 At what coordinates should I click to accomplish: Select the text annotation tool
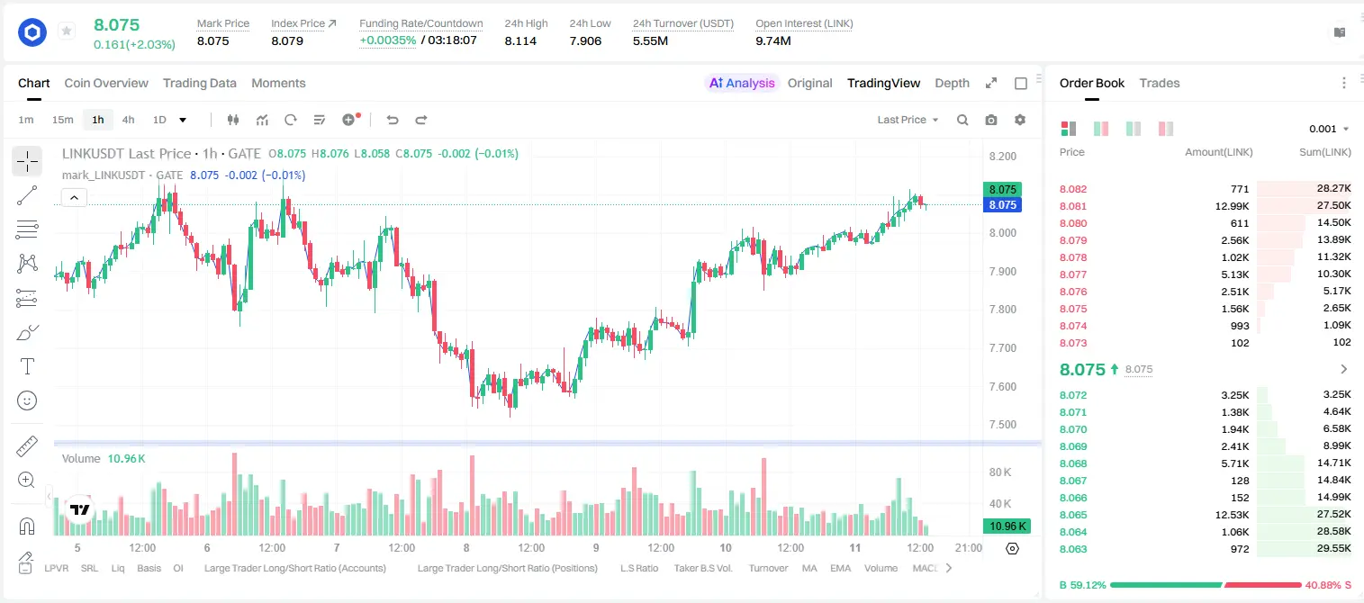(x=27, y=366)
